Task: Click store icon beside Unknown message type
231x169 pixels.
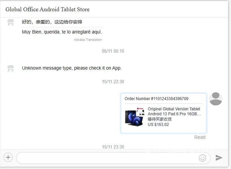Action: [11, 68]
